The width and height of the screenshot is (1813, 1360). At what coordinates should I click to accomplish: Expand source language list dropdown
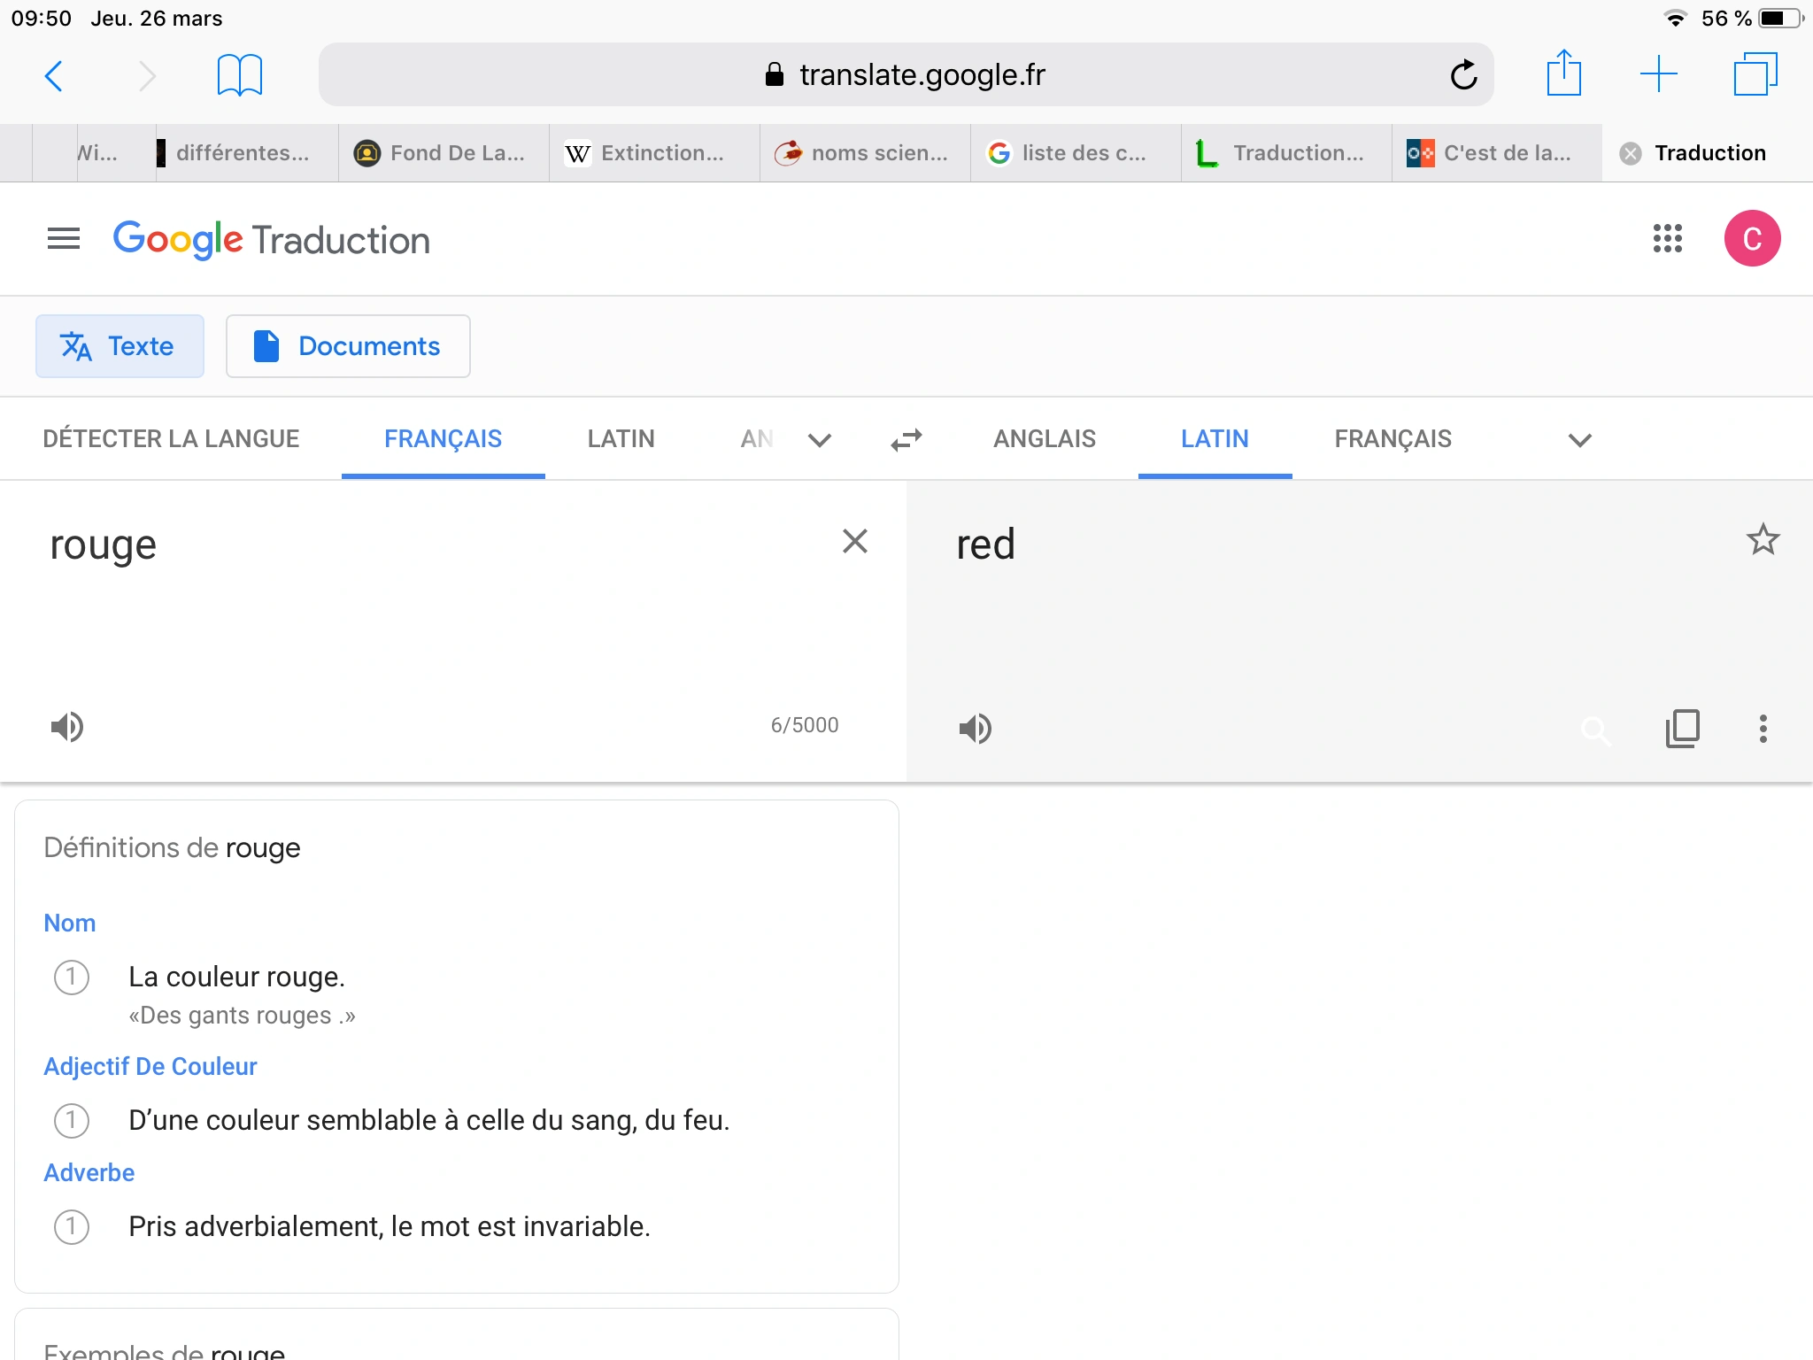(820, 440)
